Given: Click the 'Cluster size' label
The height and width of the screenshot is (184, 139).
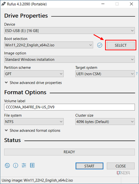Looking at the screenshot, I should pos(84,115).
